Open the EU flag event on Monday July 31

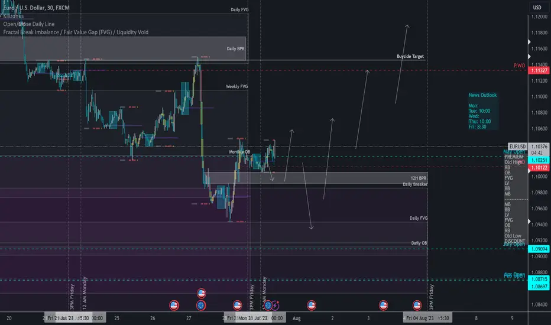[x=268, y=305]
